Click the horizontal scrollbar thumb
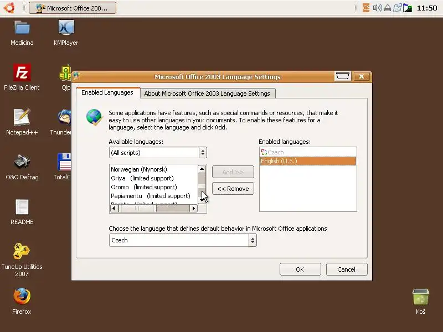Screen dimensions: 443x332 tap(137, 209)
